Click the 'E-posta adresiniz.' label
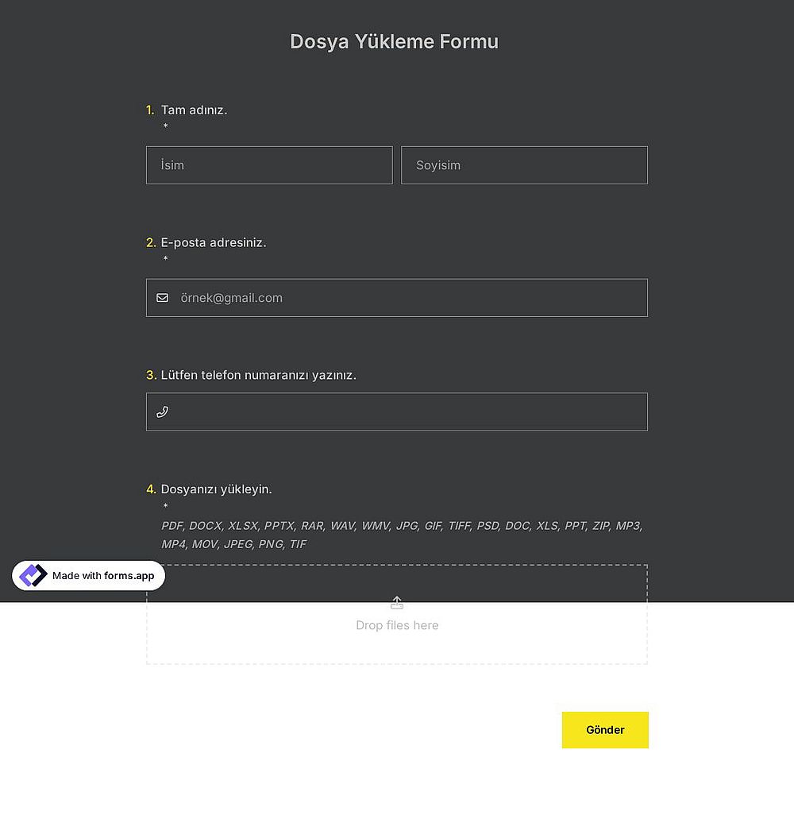The image size is (794, 823). coord(214,242)
